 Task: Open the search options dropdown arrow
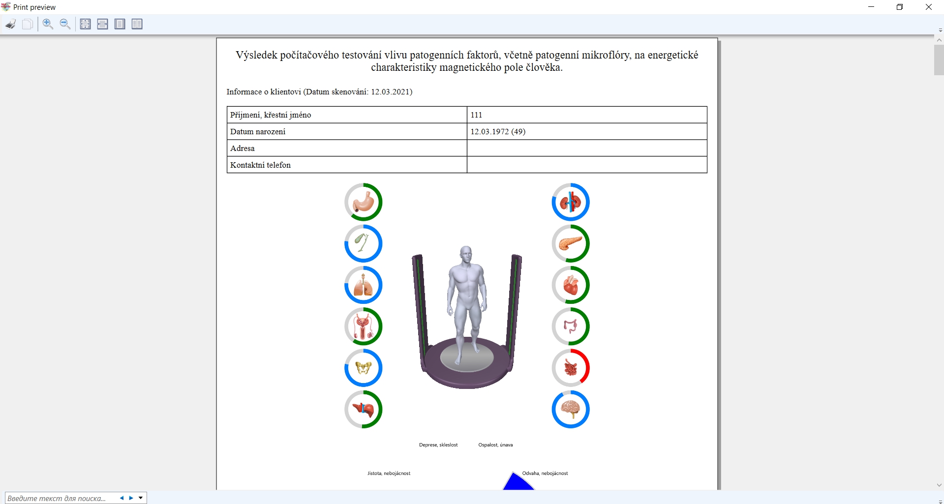point(141,498)
